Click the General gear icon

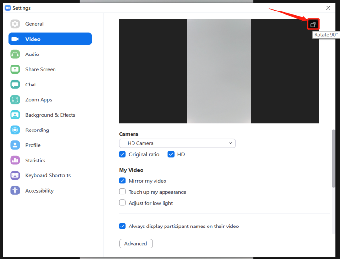pyautogui.click(x=15, y=24)
